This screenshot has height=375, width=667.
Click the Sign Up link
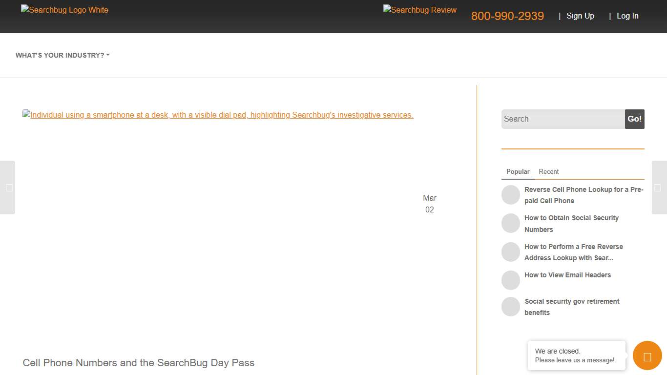pyautogui.click(x=580, y=16)
